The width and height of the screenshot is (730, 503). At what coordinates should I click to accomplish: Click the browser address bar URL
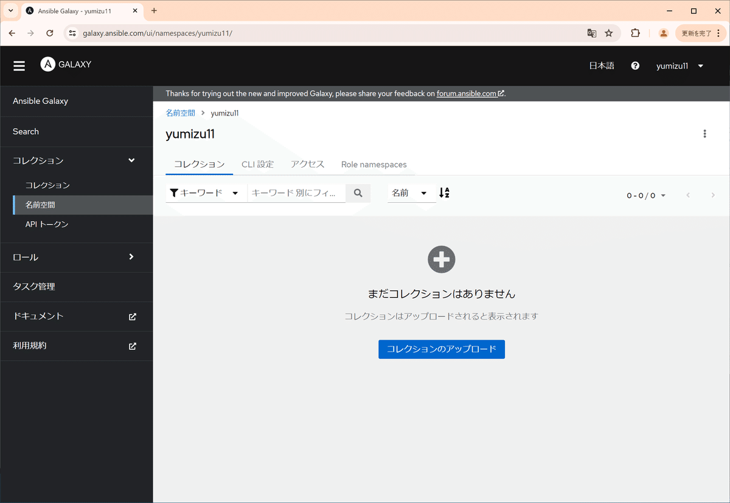(158, 33)
